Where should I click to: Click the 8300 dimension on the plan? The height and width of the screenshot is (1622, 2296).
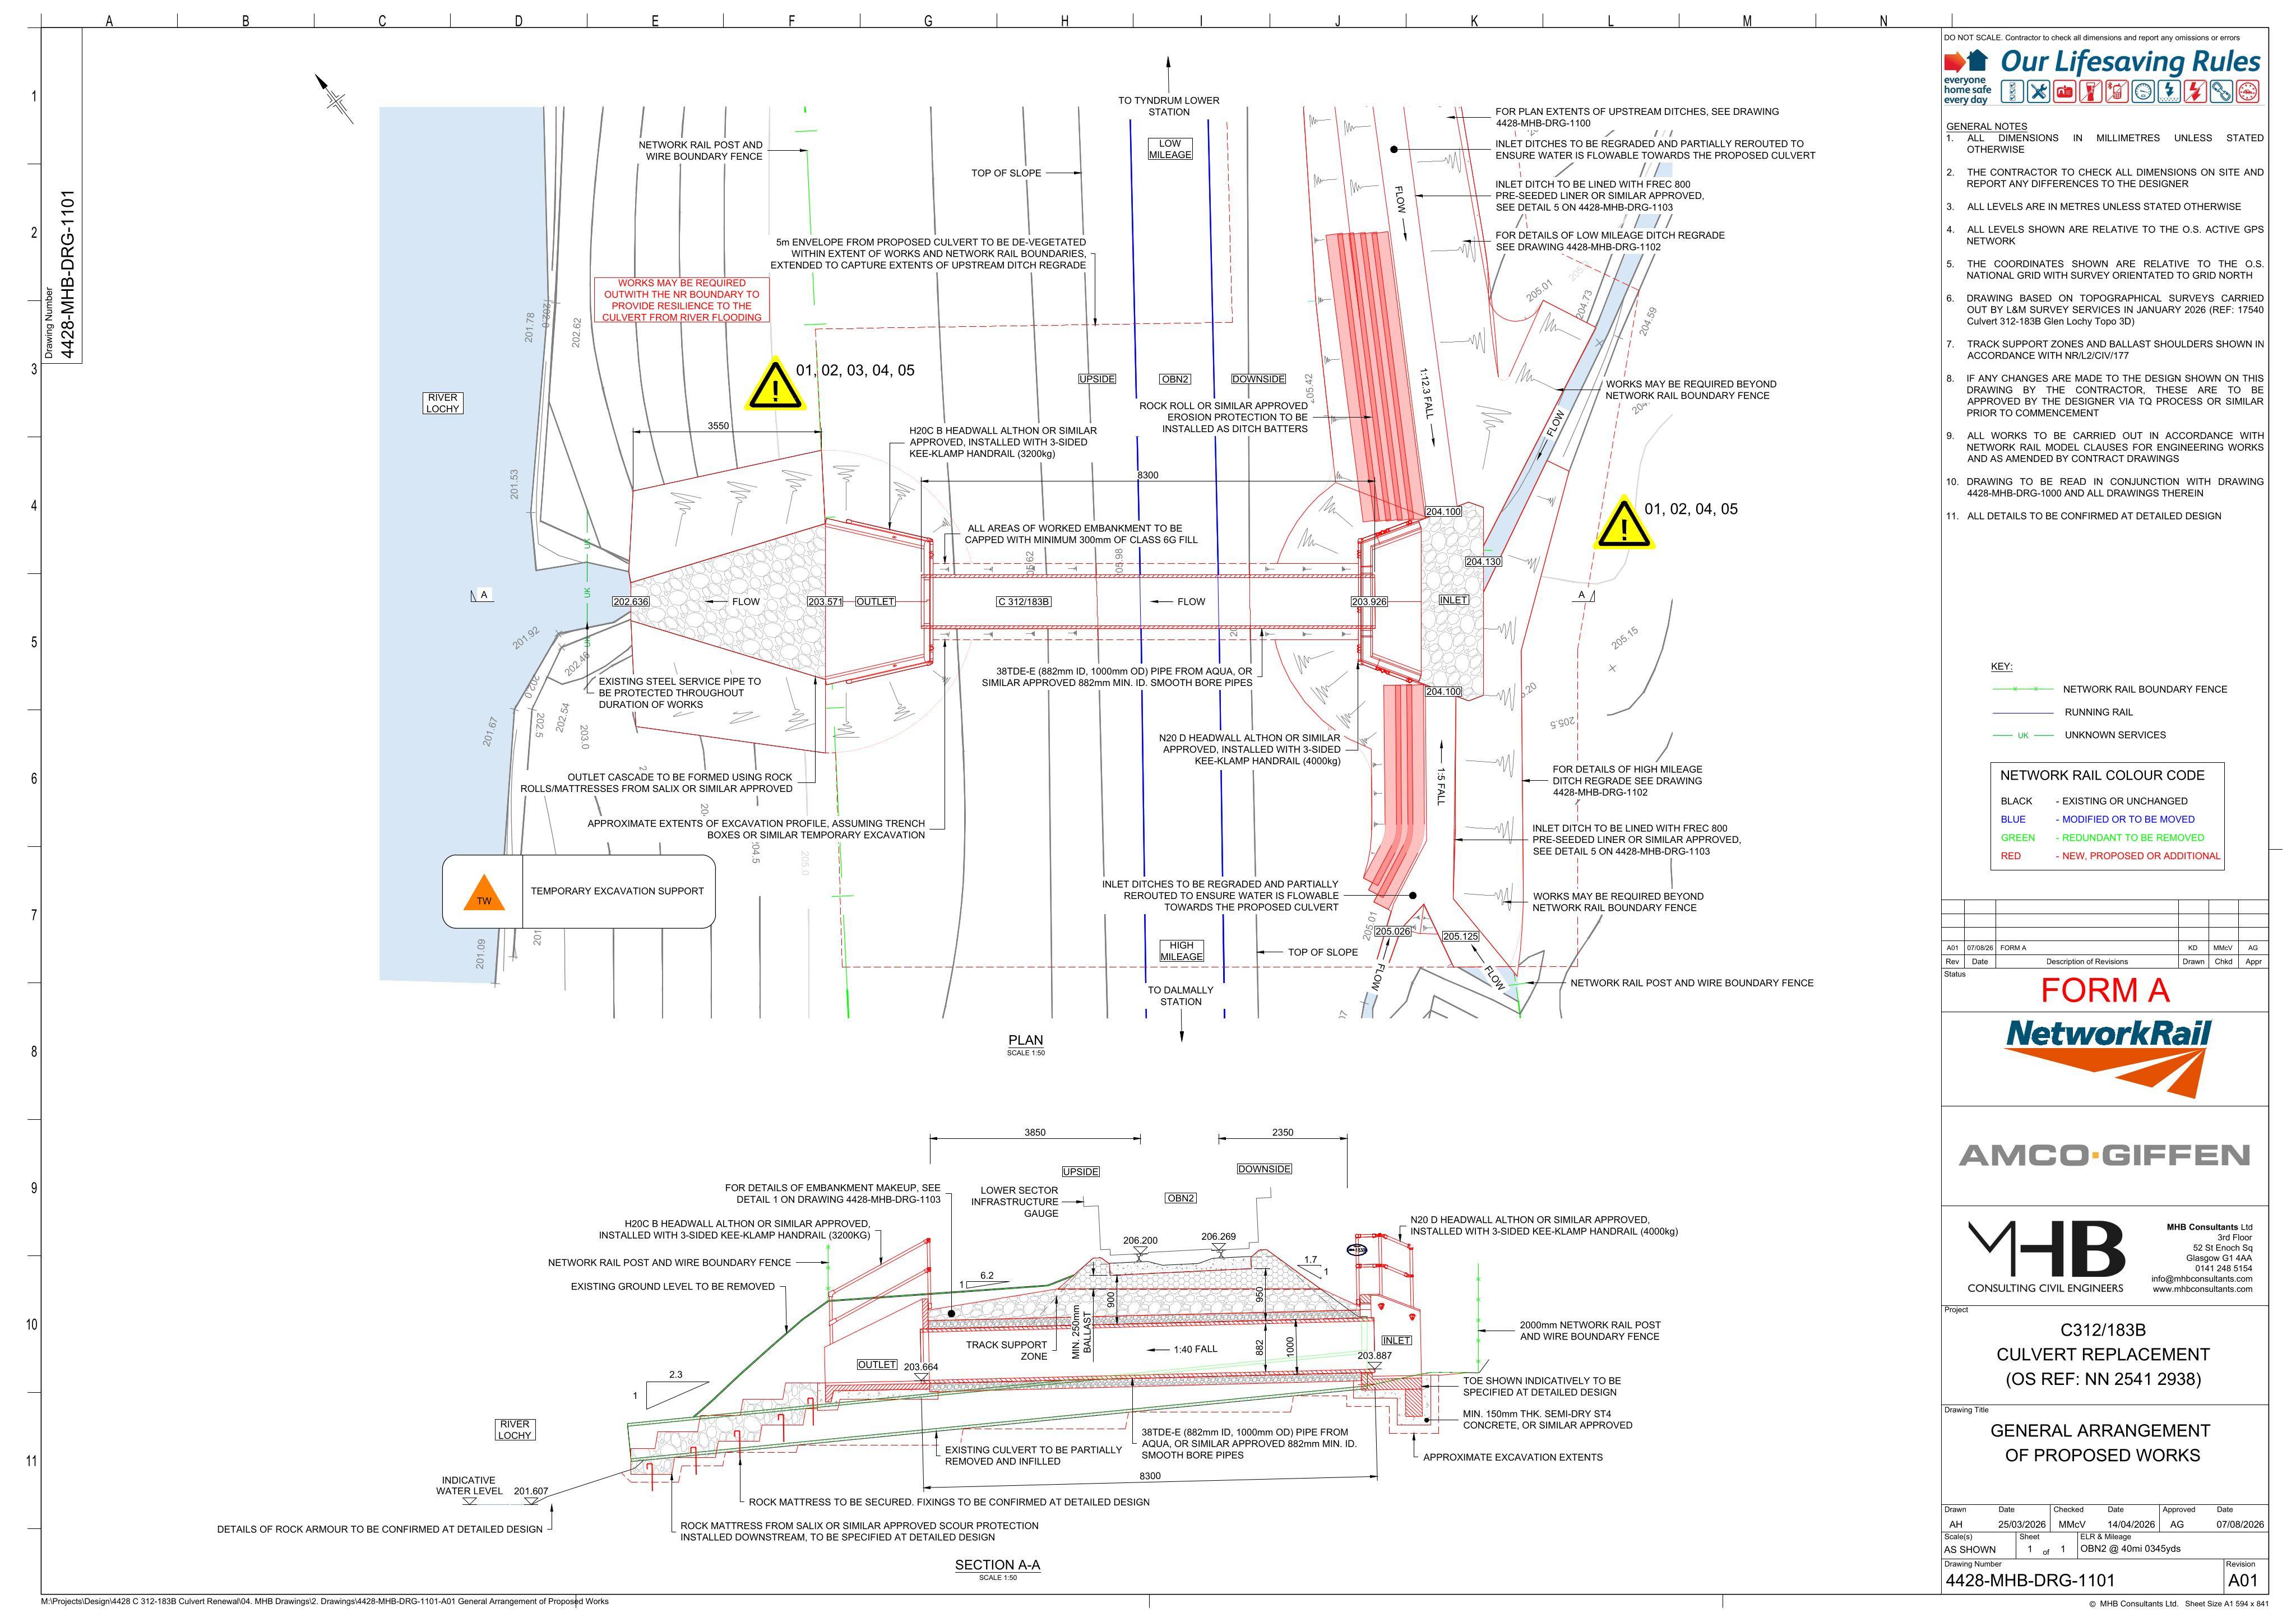click(x=1148, y=475)
